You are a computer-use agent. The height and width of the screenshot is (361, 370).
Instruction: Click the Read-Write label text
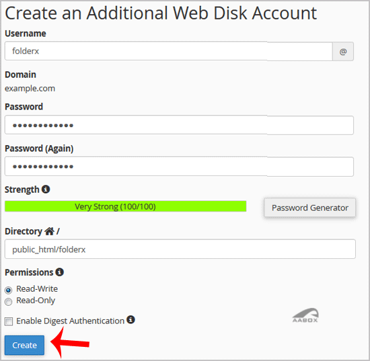[x=37, y=288]
